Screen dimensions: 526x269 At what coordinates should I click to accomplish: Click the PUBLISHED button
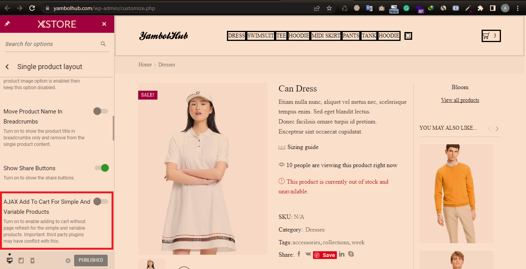91,261
